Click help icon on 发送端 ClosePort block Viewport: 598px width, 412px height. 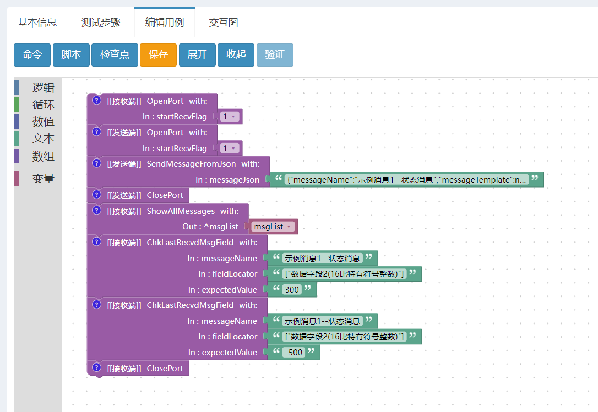point(97,195)
